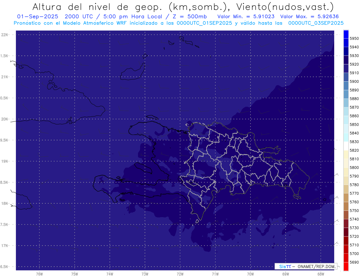Click the '72W' longitude label

180,274
